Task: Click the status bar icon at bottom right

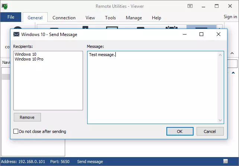Action: [225, 162]
